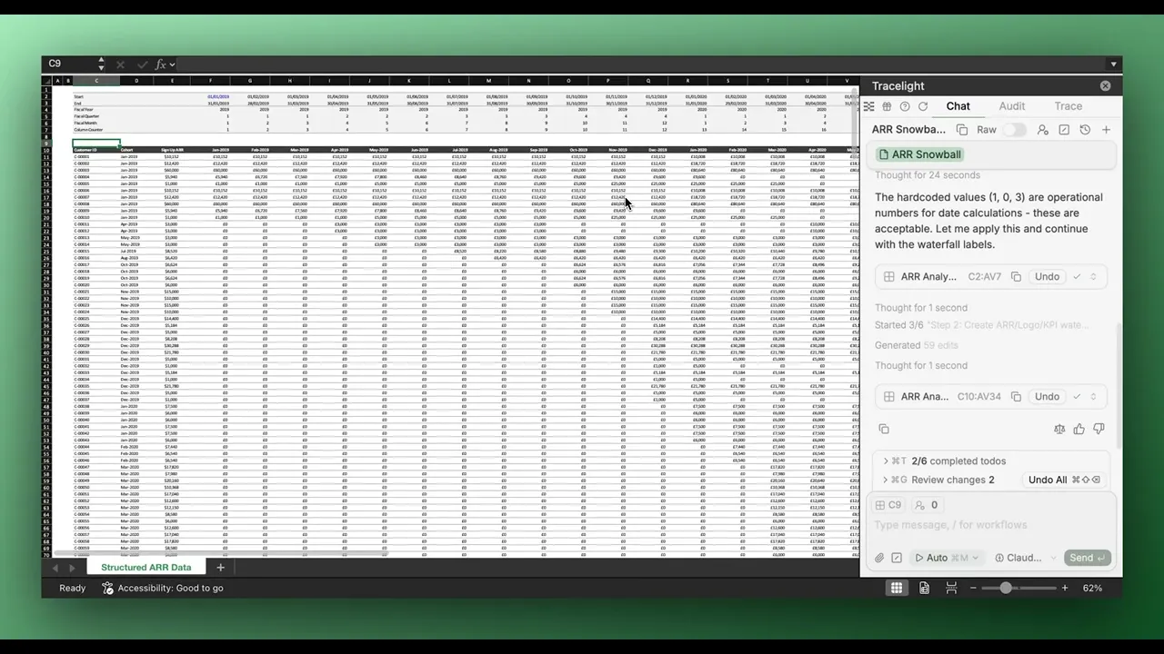Switch to the Trace tab

tap(1068, 106)
